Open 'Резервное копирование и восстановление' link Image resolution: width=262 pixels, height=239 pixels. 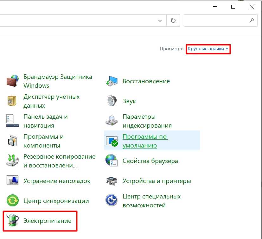tap(60, 161)
